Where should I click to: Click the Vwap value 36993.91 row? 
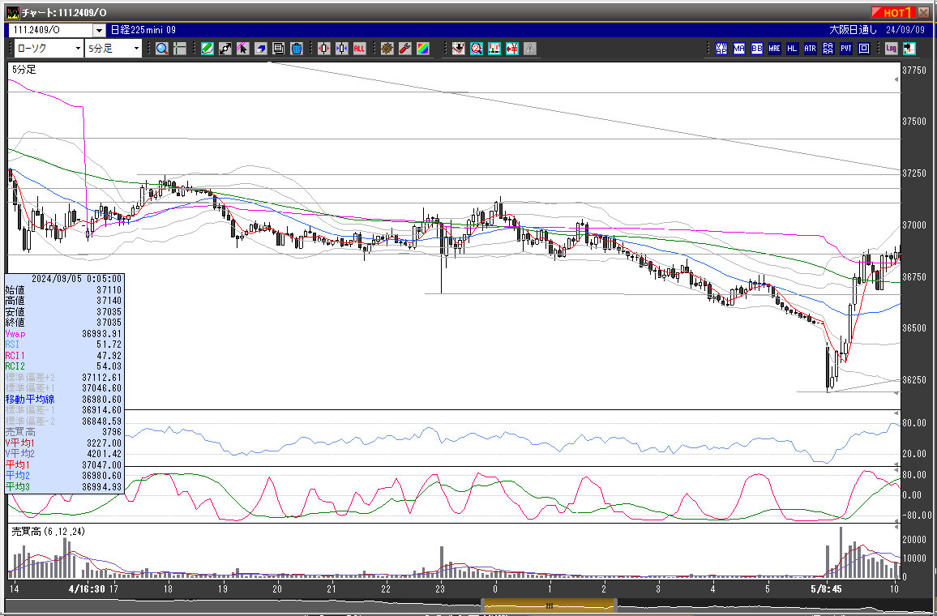coord(64,334)
